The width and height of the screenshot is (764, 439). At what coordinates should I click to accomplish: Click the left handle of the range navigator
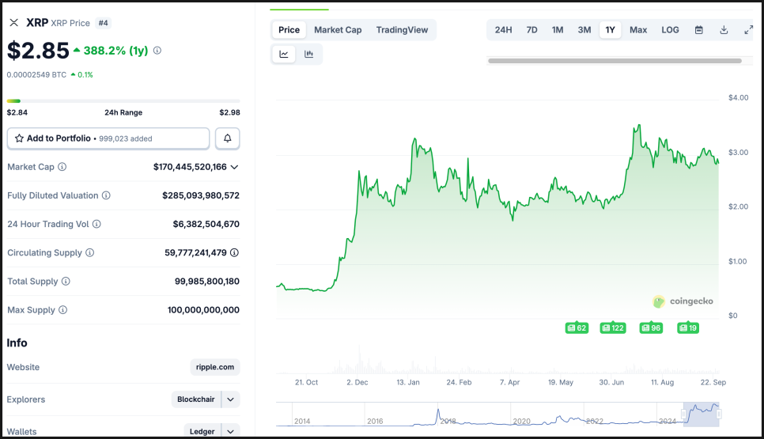pos(683,414)
